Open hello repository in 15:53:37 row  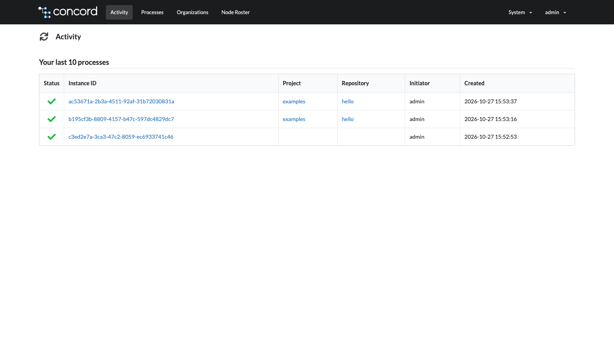click(348, 101)
